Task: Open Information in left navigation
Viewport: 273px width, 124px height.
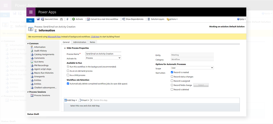Action: (40, 47)
